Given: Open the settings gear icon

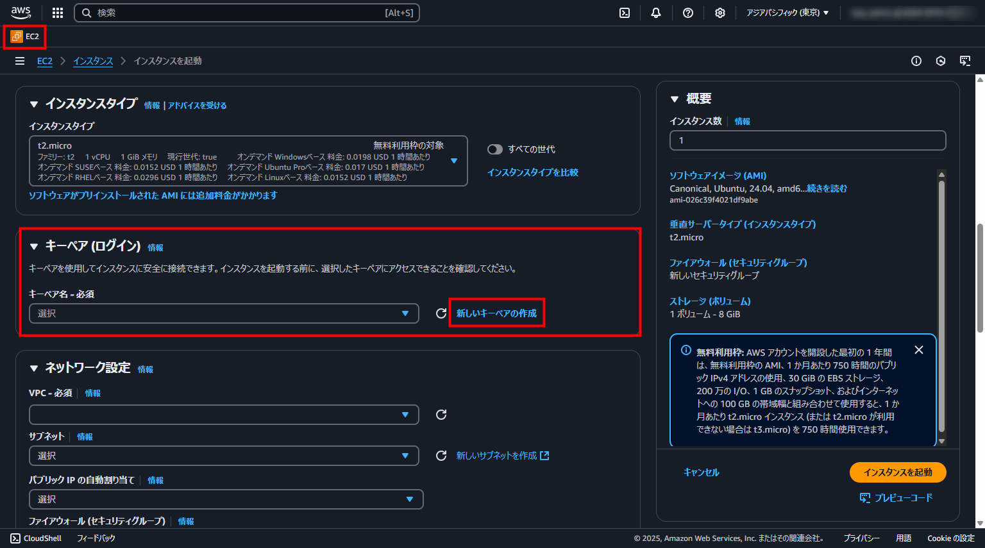Looking at the screenshot, I should click(720, 13).
